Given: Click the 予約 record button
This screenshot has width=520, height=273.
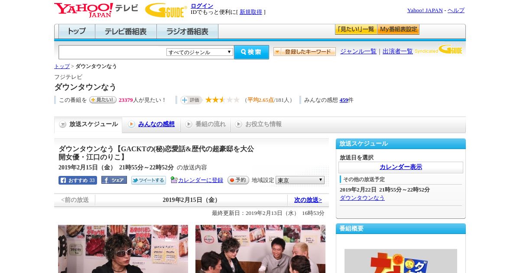Looking at the screenshot, I should [238, 180].
